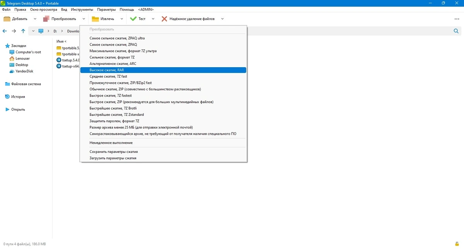
Task: Click the <ADMIN> menu item
Action: [146, 9]
